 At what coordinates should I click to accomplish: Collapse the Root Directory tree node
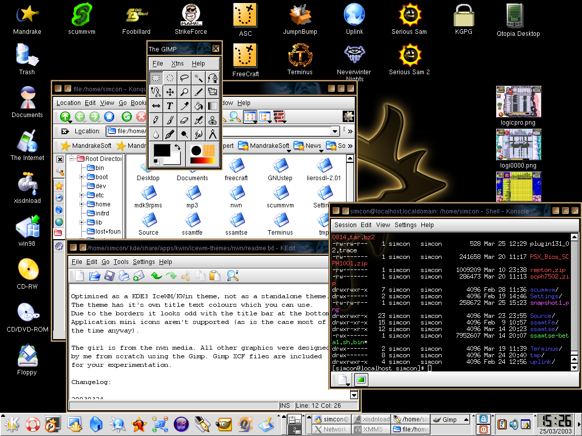[x=72, y=158]
